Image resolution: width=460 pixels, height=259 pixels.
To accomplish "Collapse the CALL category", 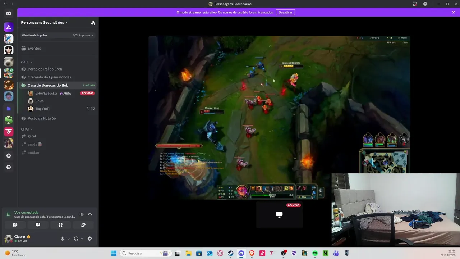I will tap(27, 62).
